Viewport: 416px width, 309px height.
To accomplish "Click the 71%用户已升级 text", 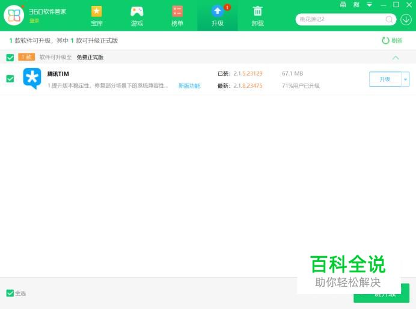I will pyautogui.click(x=301, y=86).
